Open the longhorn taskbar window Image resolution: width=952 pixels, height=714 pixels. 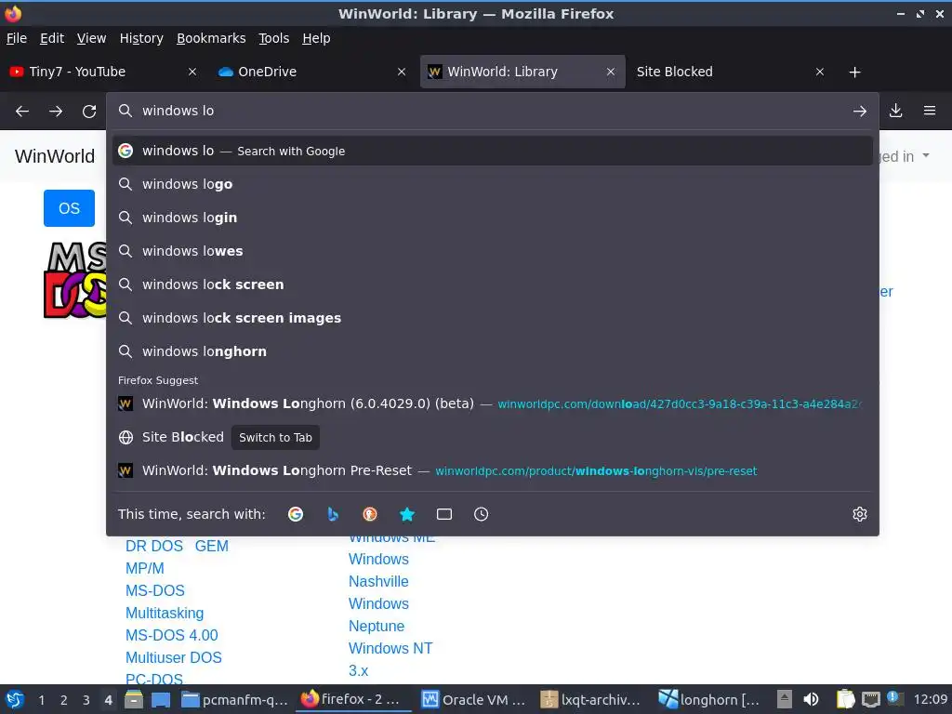709,699
